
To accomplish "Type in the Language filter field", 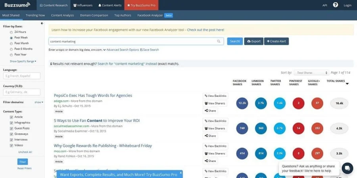I will [x=22, y=76].
